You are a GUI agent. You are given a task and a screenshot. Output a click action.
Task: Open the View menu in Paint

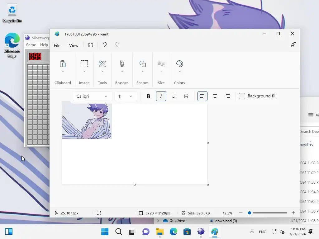(74, 45)
